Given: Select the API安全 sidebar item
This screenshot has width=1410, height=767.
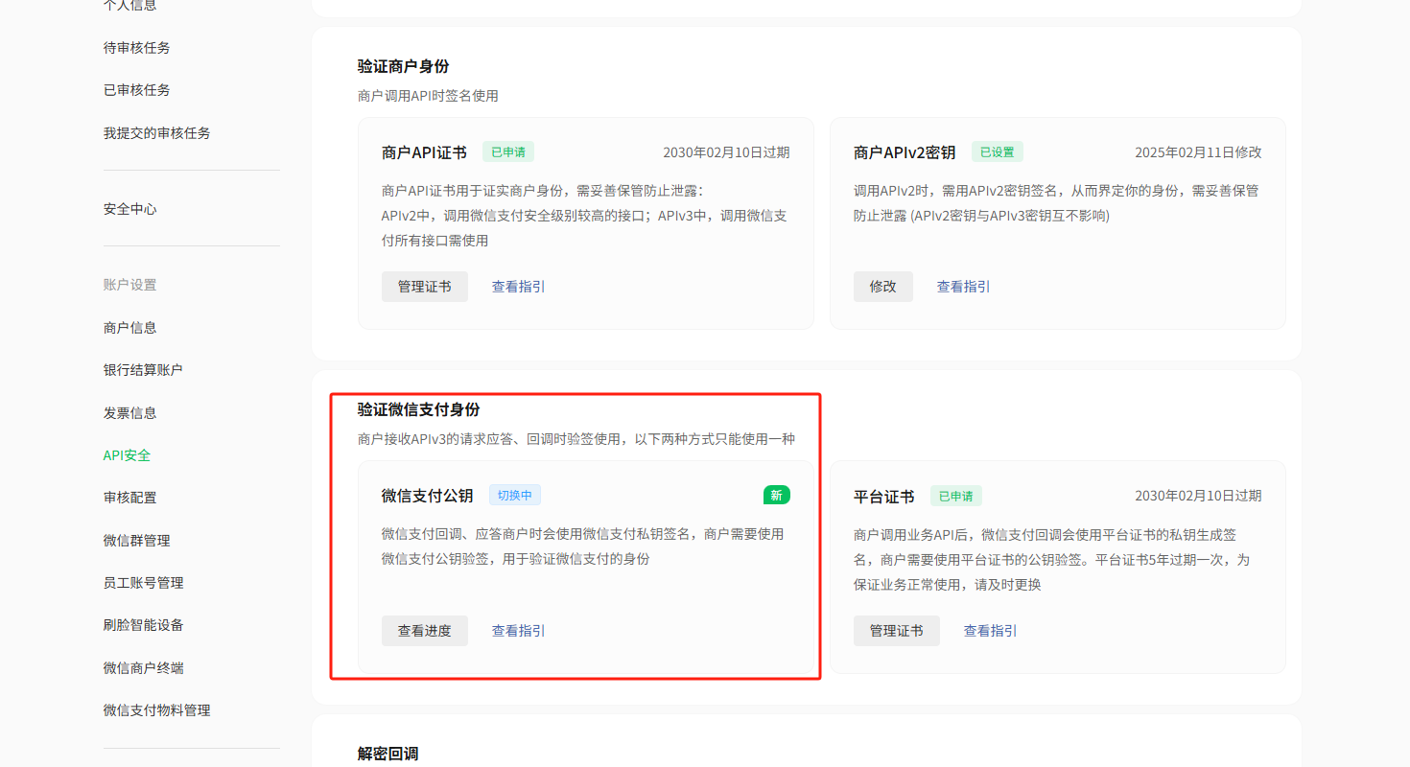Looking at the screenshot, I should [127, 455].
